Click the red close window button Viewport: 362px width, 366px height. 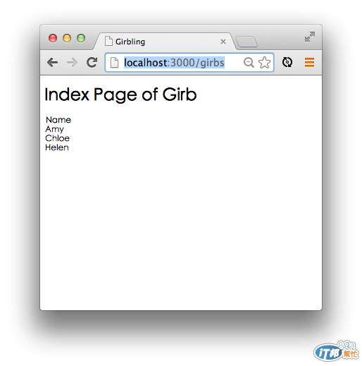[x=53, y=38]
